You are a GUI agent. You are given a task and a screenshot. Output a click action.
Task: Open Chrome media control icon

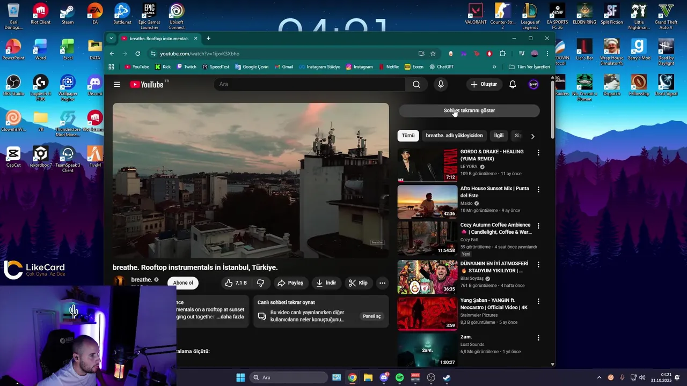click(521, 54)
